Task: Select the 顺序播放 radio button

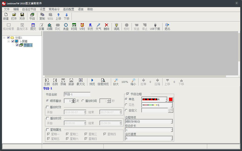Action: coord(47,101)
